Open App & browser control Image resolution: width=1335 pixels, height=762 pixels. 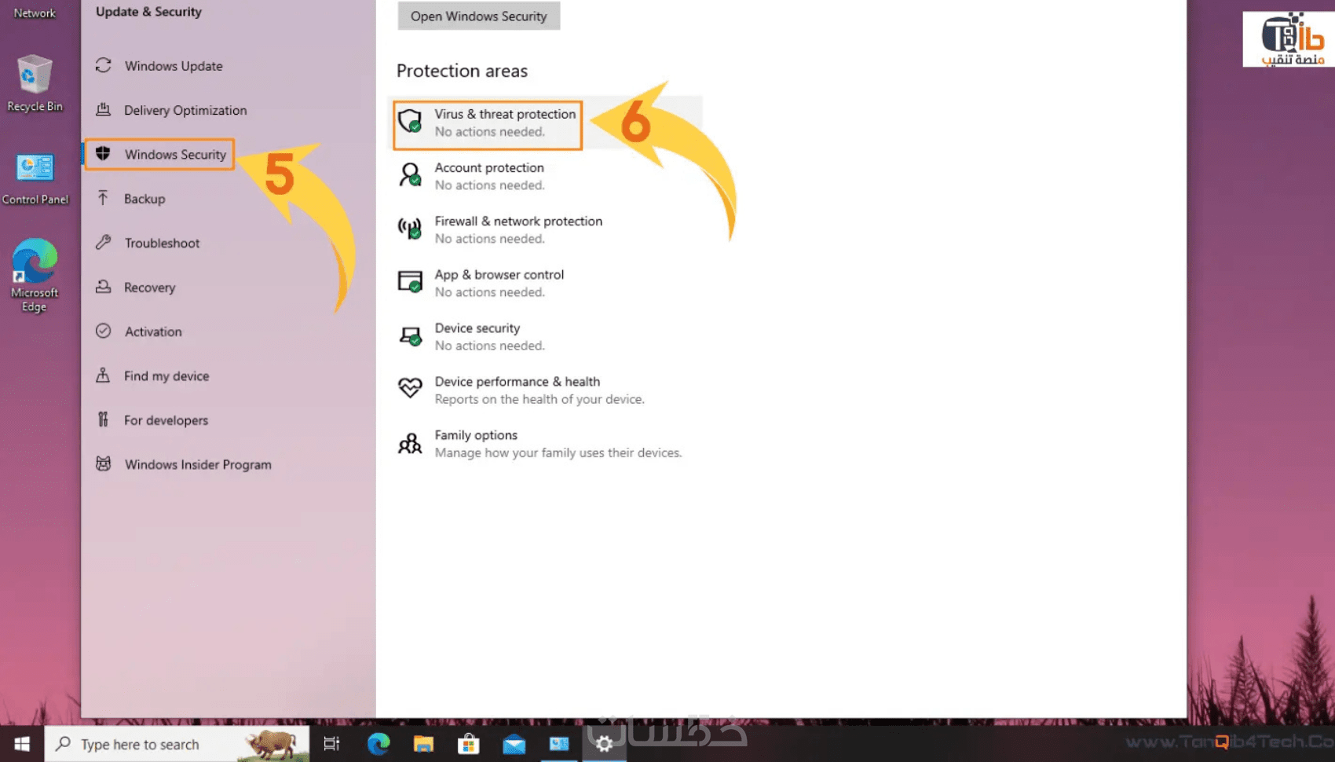pos(481,283)
